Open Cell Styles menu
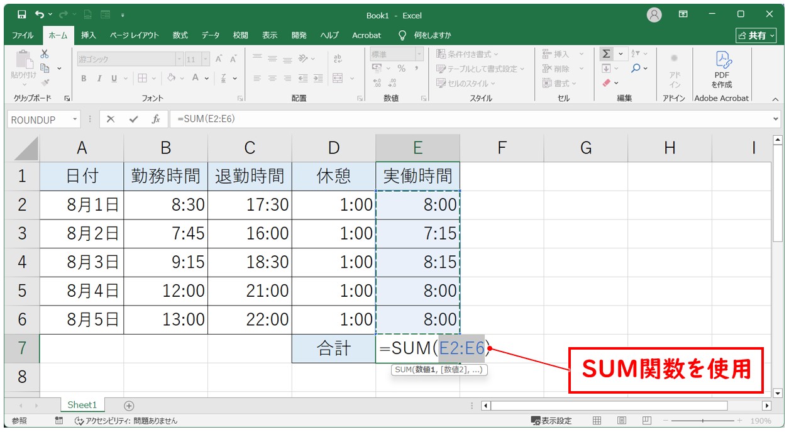 [466, 83]
